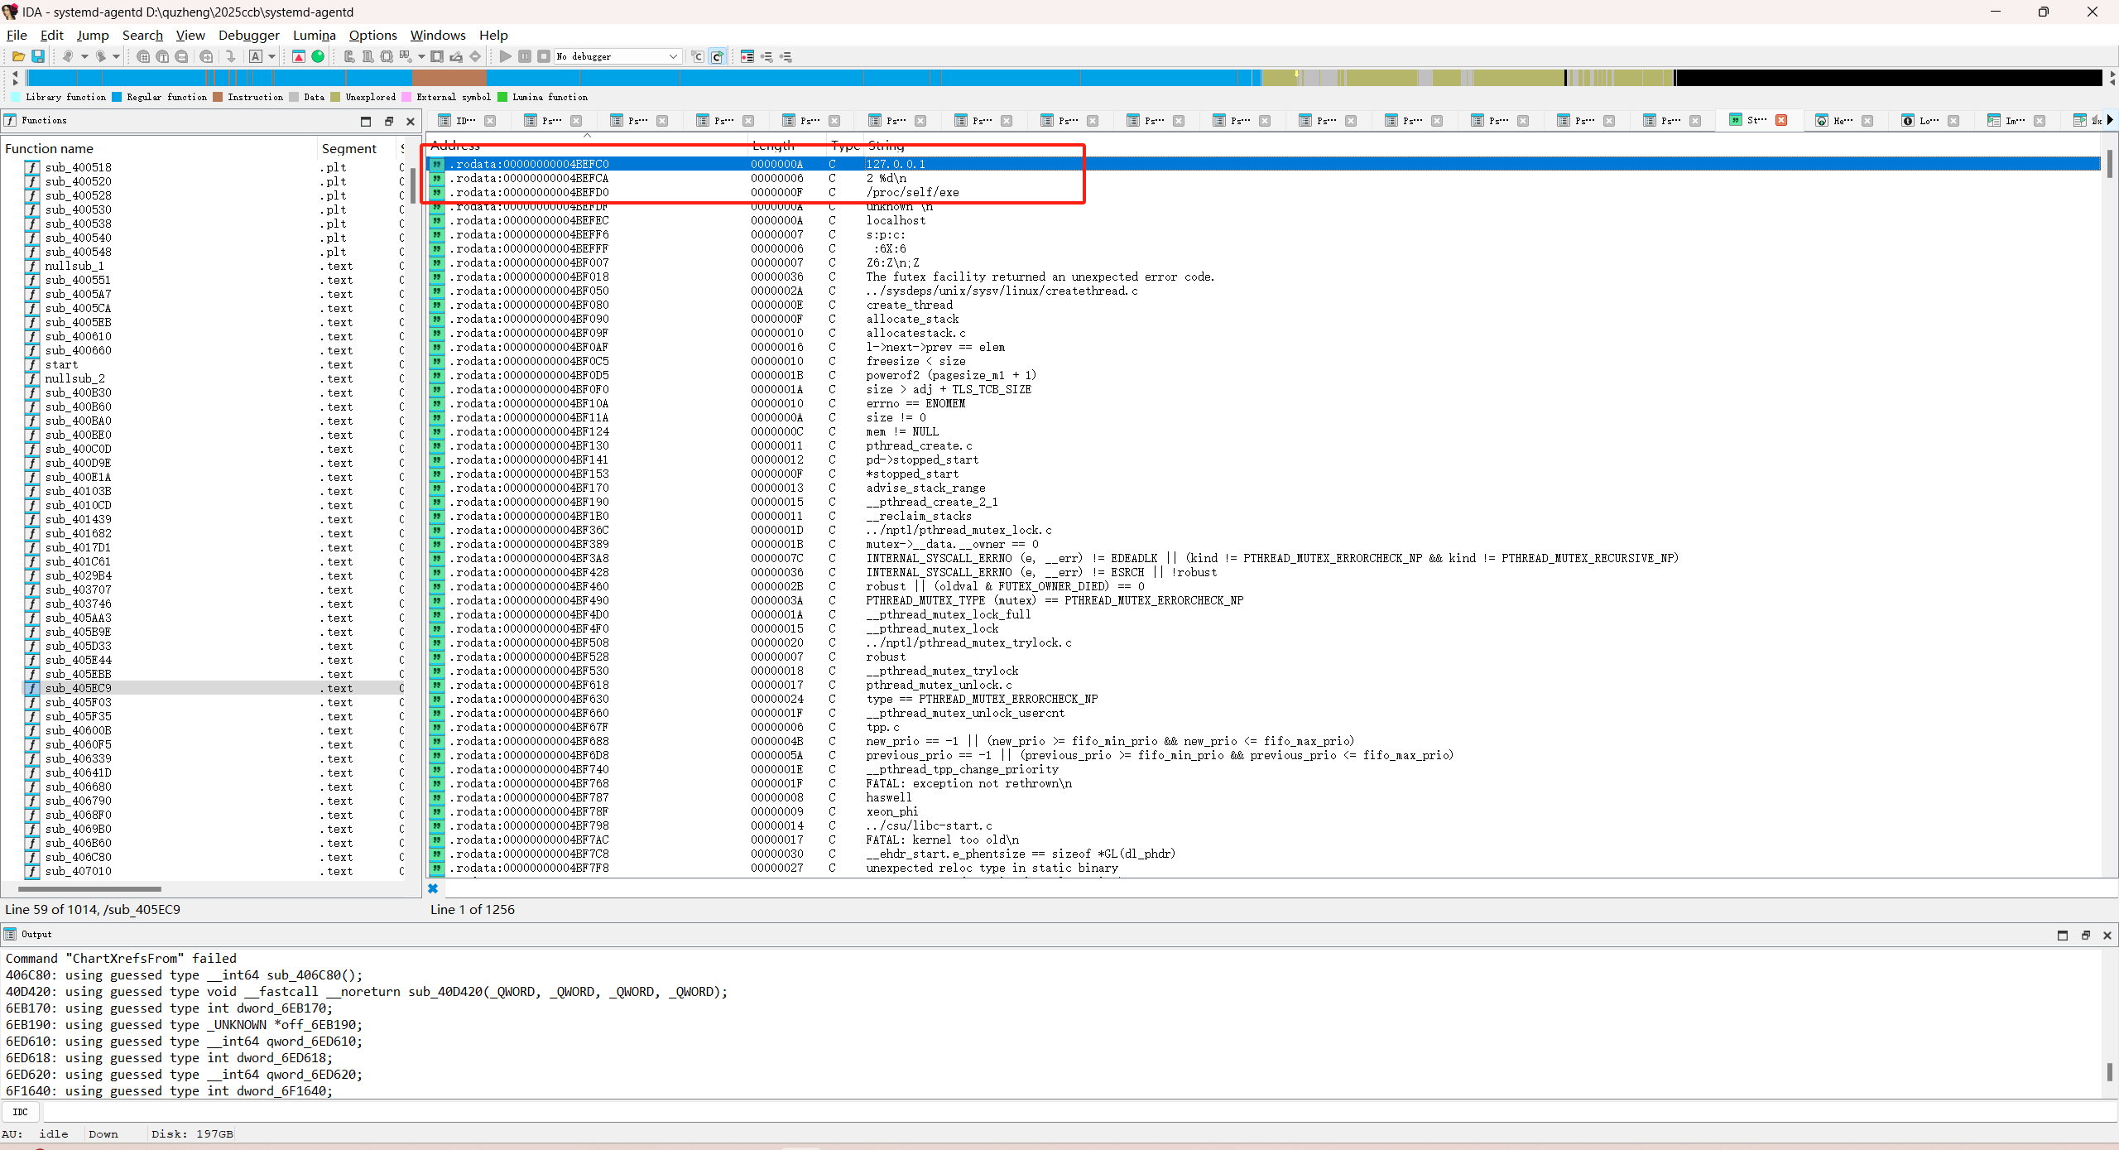Click the f icon beside sub_405EC9
Viewport: 2119px width, 1150px height.
31,688
